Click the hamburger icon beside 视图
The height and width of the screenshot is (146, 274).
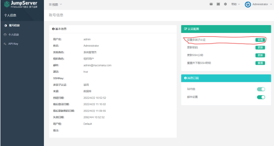pos(50,4)
